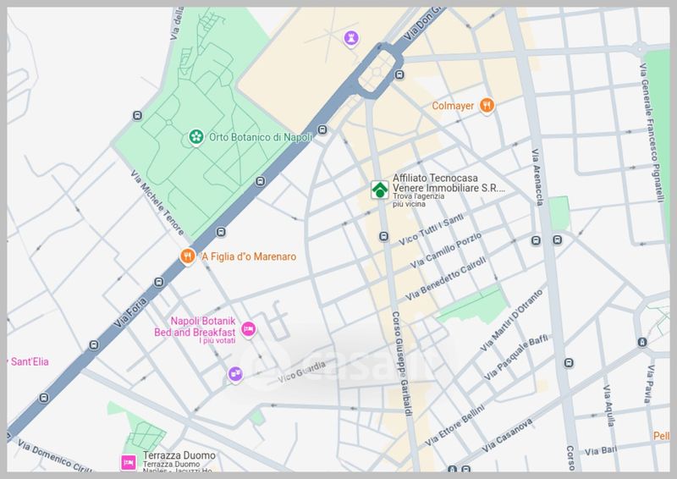Click the purple marker near Vico Guardia

(235, 373)
